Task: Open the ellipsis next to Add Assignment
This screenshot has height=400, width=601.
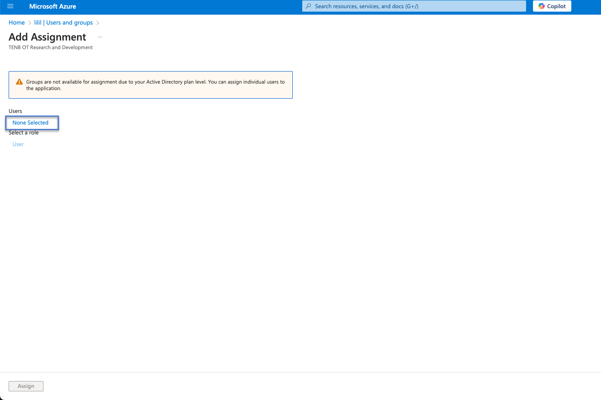Action: pyautogui.click(x=100, y=37)
